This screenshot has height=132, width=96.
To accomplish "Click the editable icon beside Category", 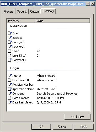I will pos(10,42).
